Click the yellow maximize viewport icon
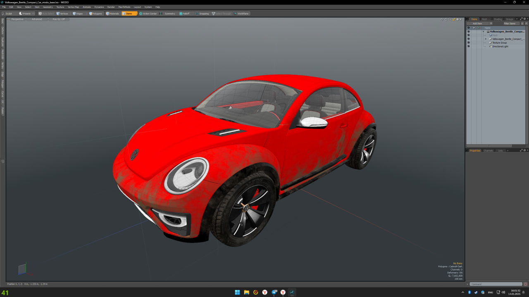The image size is (529, 297). pos(454,19)
